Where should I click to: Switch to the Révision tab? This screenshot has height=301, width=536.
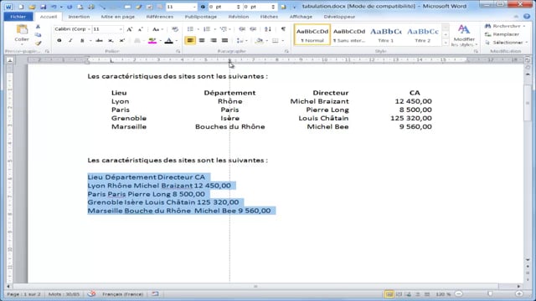point(239,17)
